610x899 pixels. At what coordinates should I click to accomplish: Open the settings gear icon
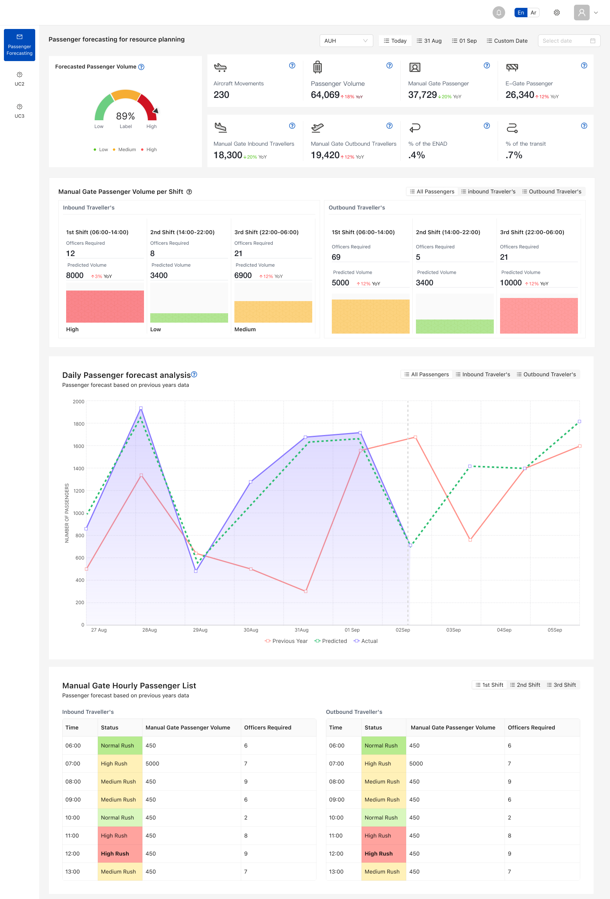pyautogui.click(x=557, y=13)
